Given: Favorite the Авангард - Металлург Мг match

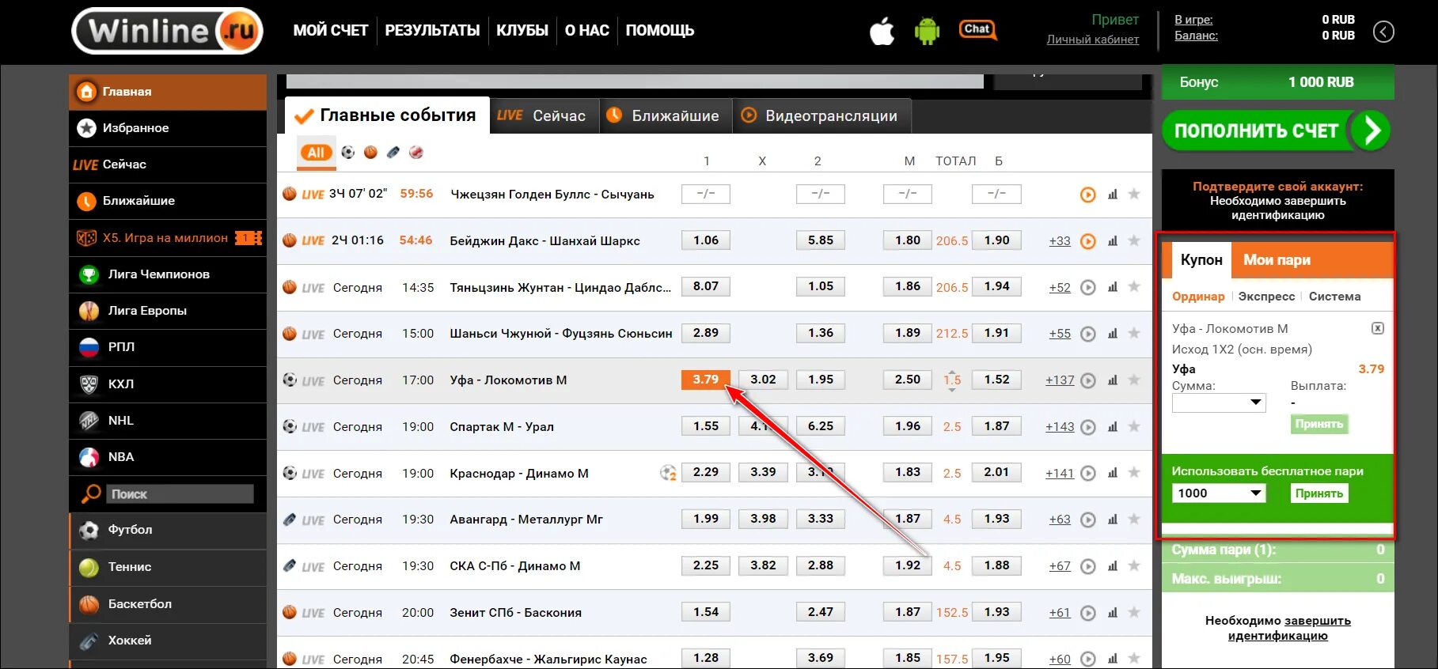Looking at the screenshot, I should click(1134, 519).
